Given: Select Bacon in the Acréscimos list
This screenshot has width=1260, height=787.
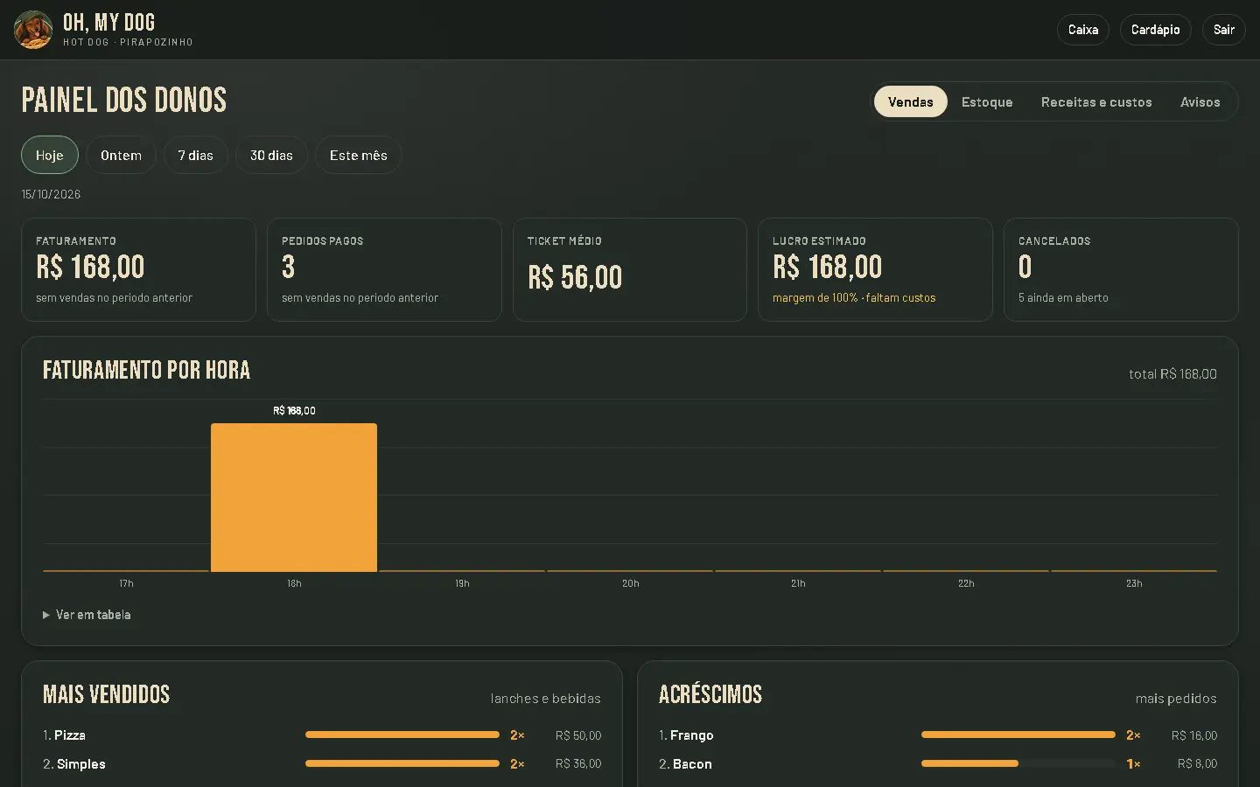Looking at the screenshot, I should pos(938,763).
